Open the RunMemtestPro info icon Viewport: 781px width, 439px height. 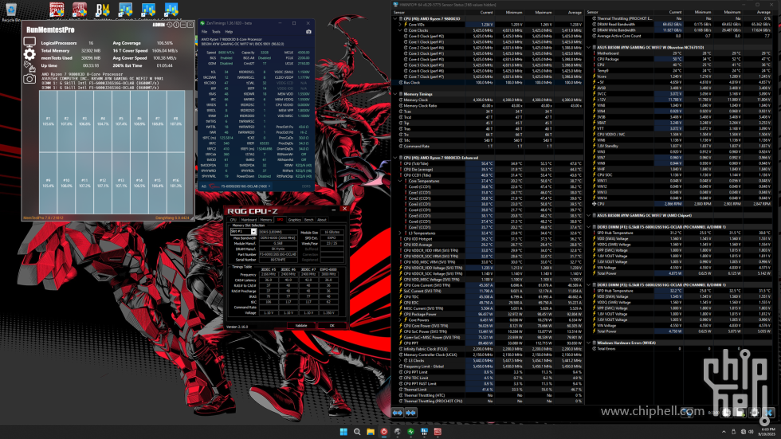pos(176,25)
